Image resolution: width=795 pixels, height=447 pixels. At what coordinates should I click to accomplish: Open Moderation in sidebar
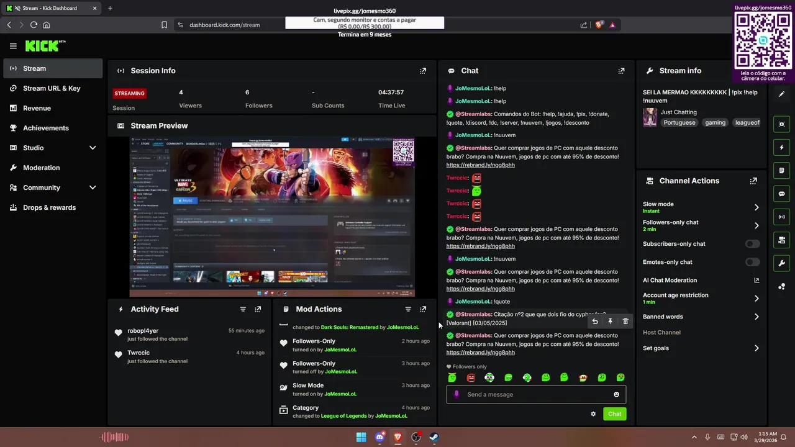click(53, 168)
